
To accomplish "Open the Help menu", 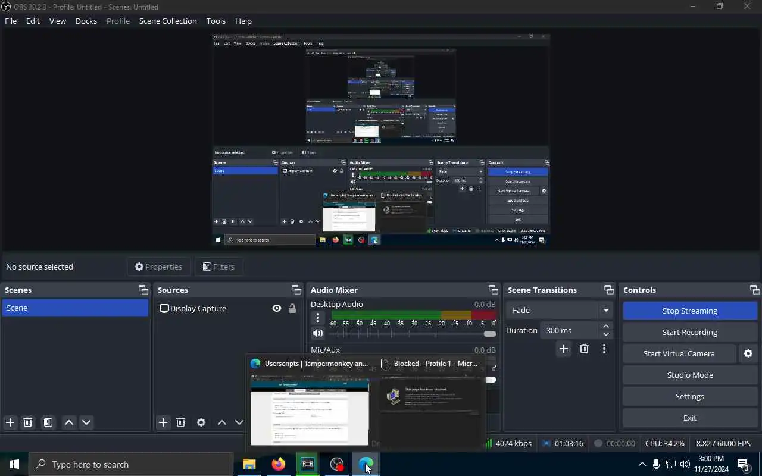I will (243, 21).
